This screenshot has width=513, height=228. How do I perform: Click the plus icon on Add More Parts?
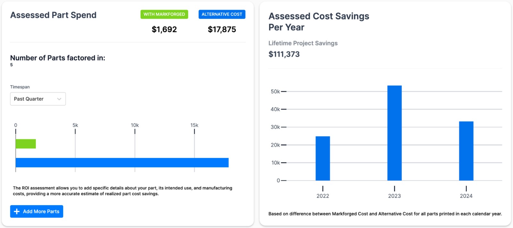click(17, 212)
